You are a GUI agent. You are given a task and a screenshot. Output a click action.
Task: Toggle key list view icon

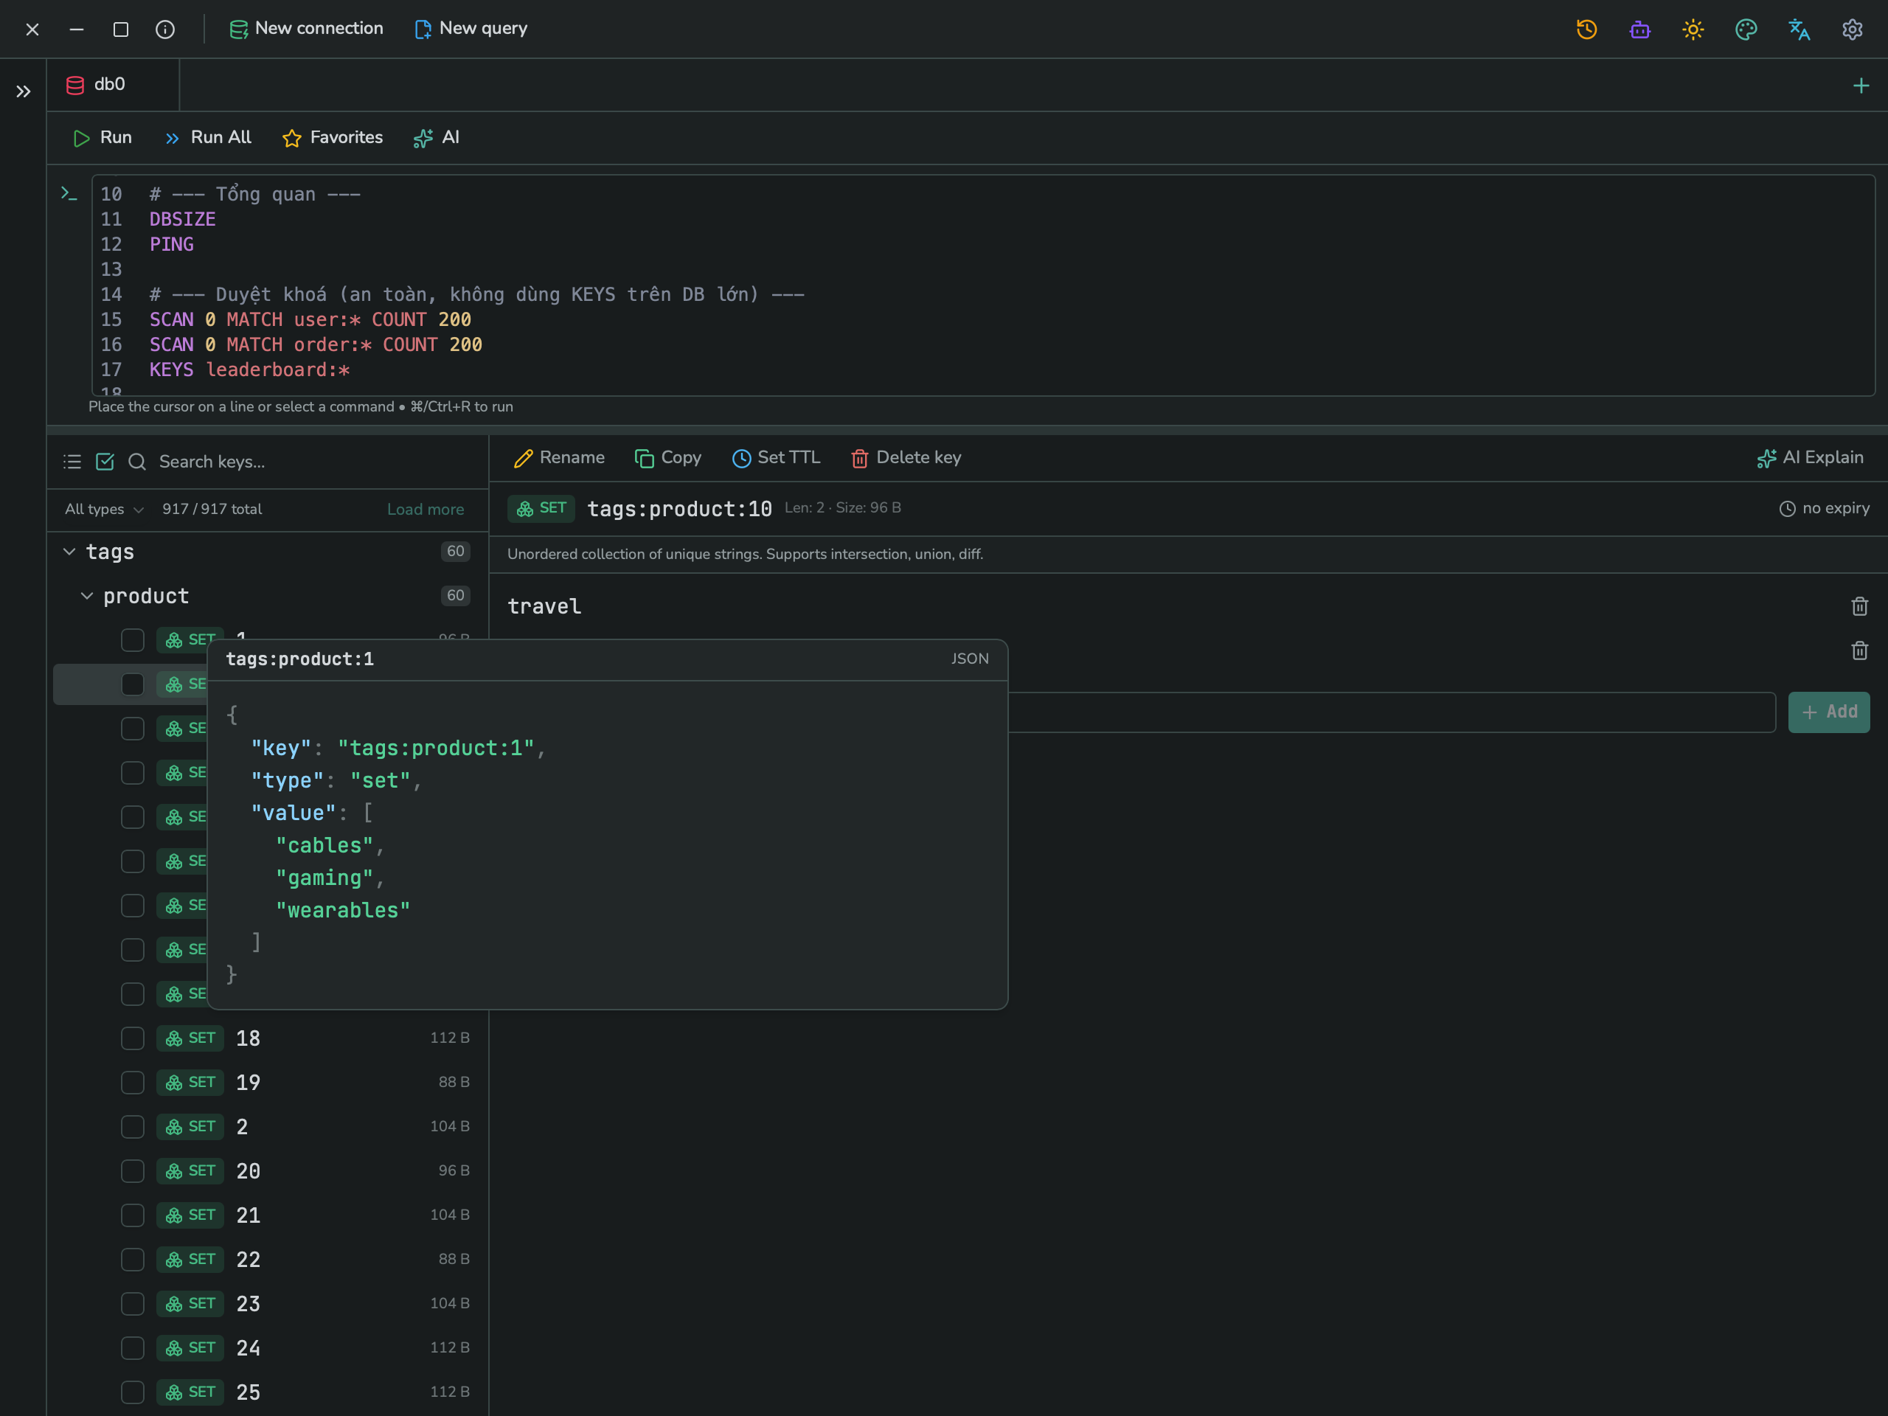click(x=72, y=462)
